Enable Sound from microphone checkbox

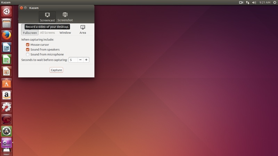[x=28, y=55]
